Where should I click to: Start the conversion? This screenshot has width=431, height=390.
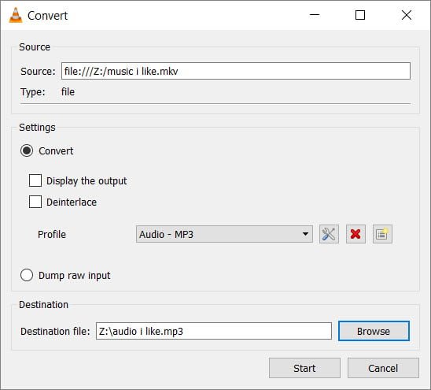[304, 368]
